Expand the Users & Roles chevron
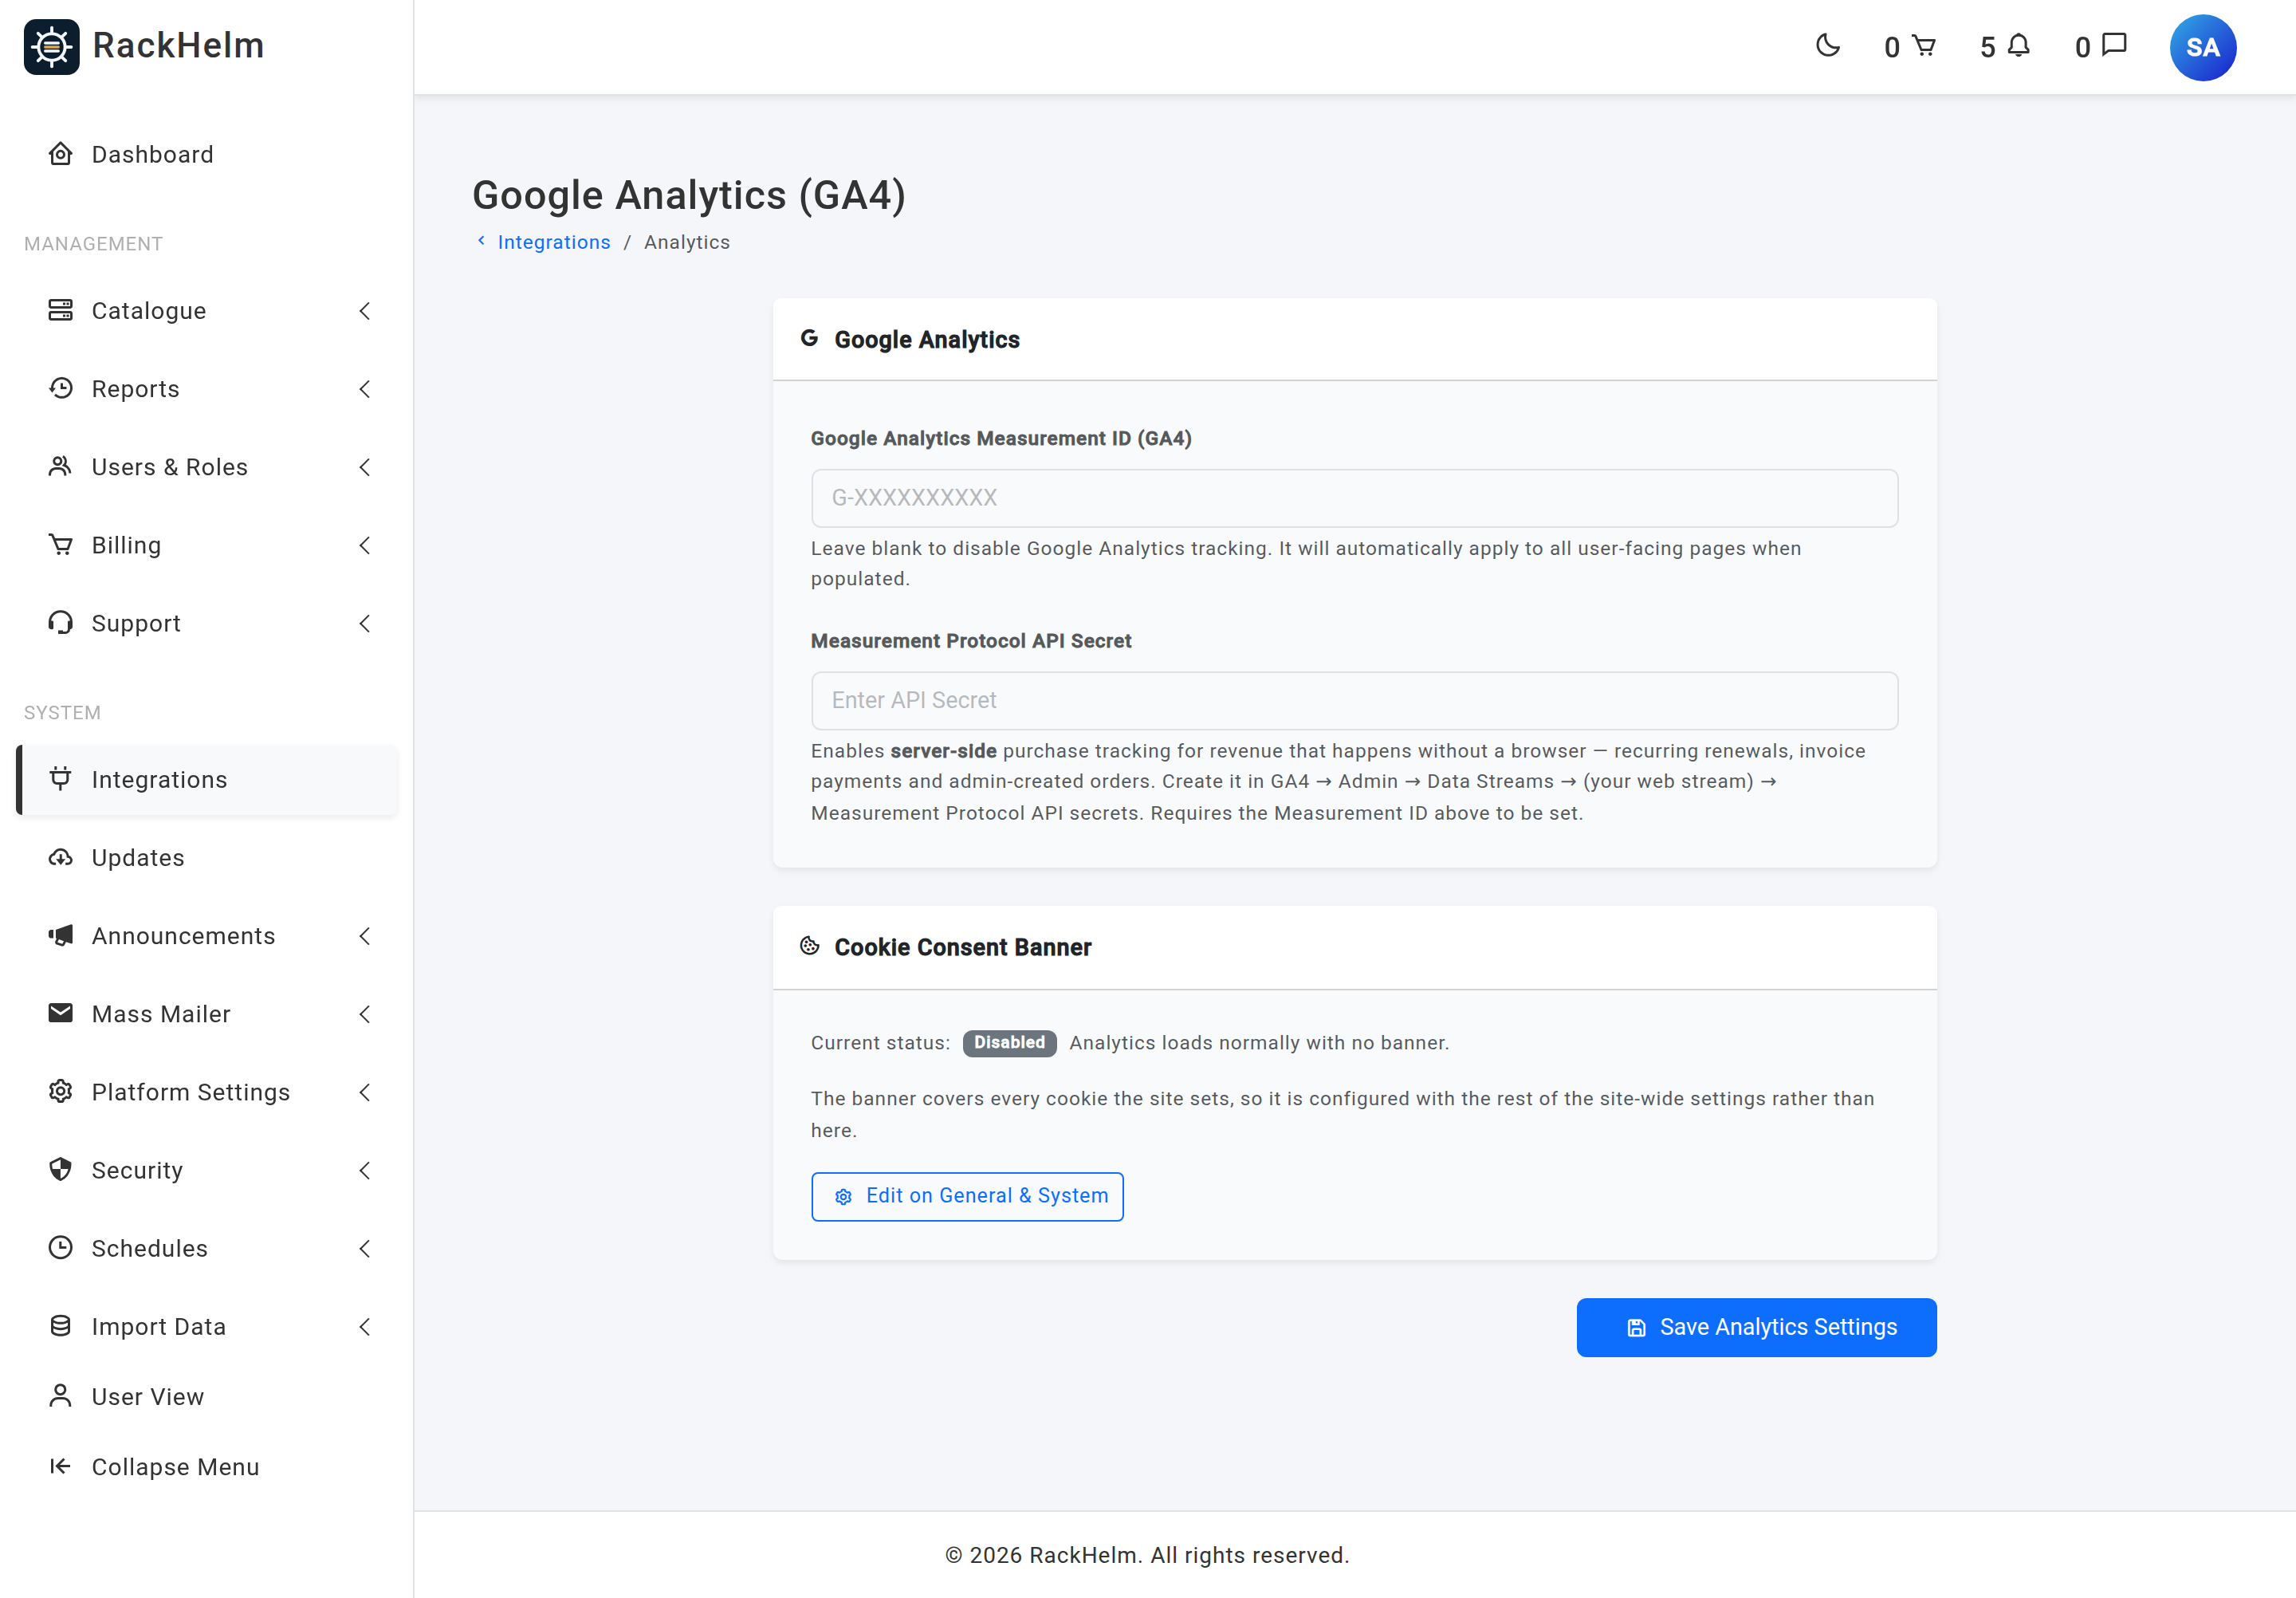The width and height of the screenshot is (2296, 1598). 365,467
